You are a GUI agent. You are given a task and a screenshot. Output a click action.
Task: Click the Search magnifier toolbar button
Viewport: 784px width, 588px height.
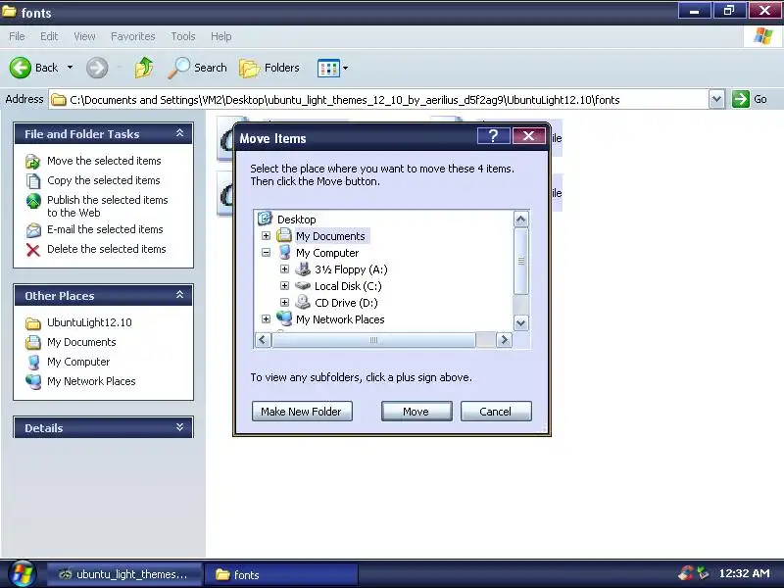(198, 68)
